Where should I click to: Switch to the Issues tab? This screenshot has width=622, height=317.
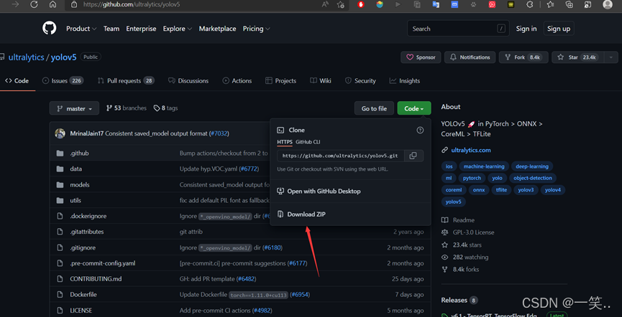tap(63, 81)
